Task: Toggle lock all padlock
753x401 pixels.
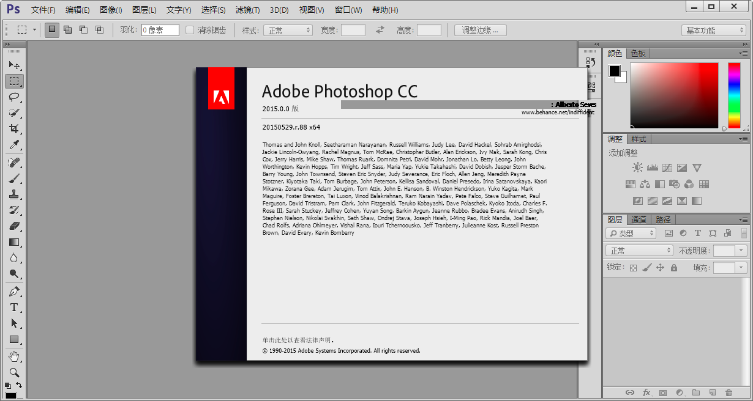Action: click(x=674, y=268)
